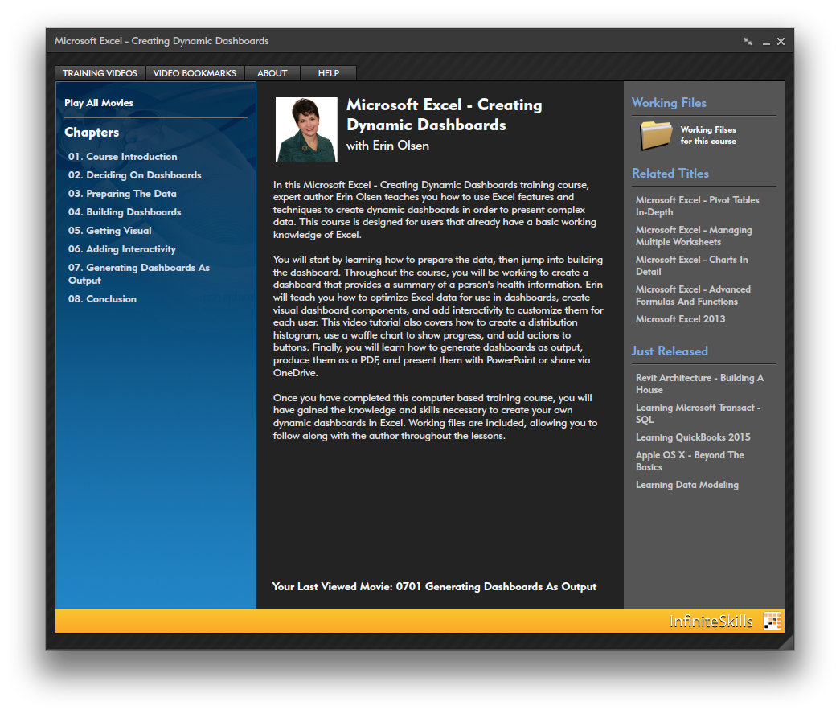
Task: Click the InfiniteSkills logo icon
Action: 772,621
